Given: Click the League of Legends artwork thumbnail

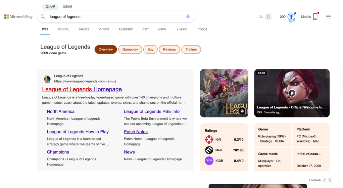Looking at the screenshot, I should click(224, 93).
